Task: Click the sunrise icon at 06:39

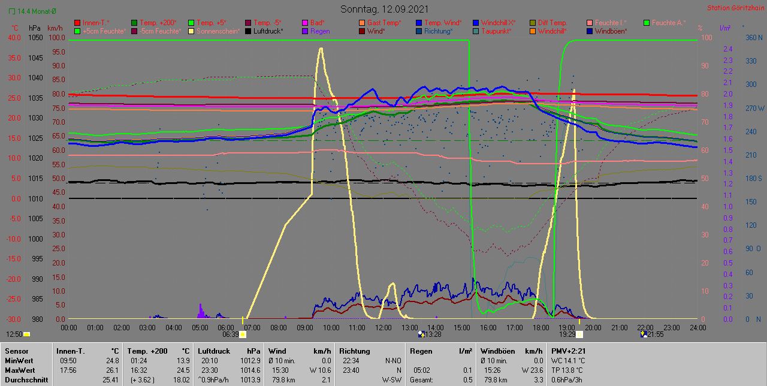Action: pos(242,334)
